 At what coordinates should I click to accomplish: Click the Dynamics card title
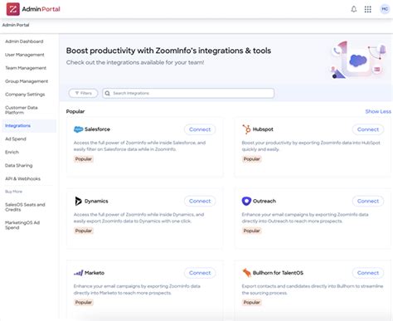(x=96, y=201)
